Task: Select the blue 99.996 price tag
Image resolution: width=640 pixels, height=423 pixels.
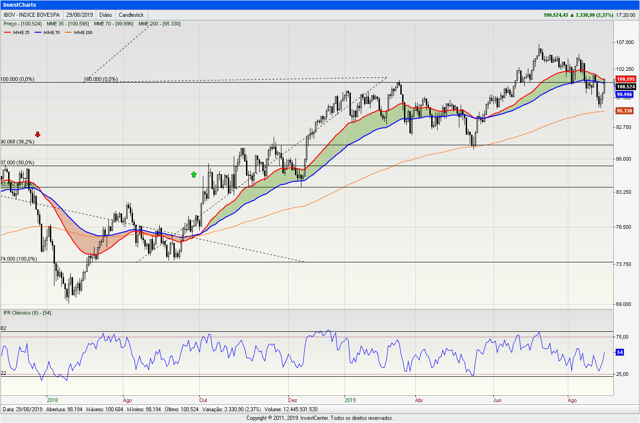Action: [x=624, y=94]
